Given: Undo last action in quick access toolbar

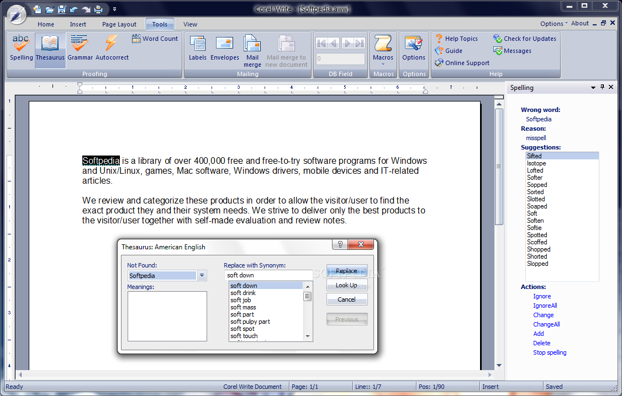Looking at the screenshot, I should pos(74,9).
